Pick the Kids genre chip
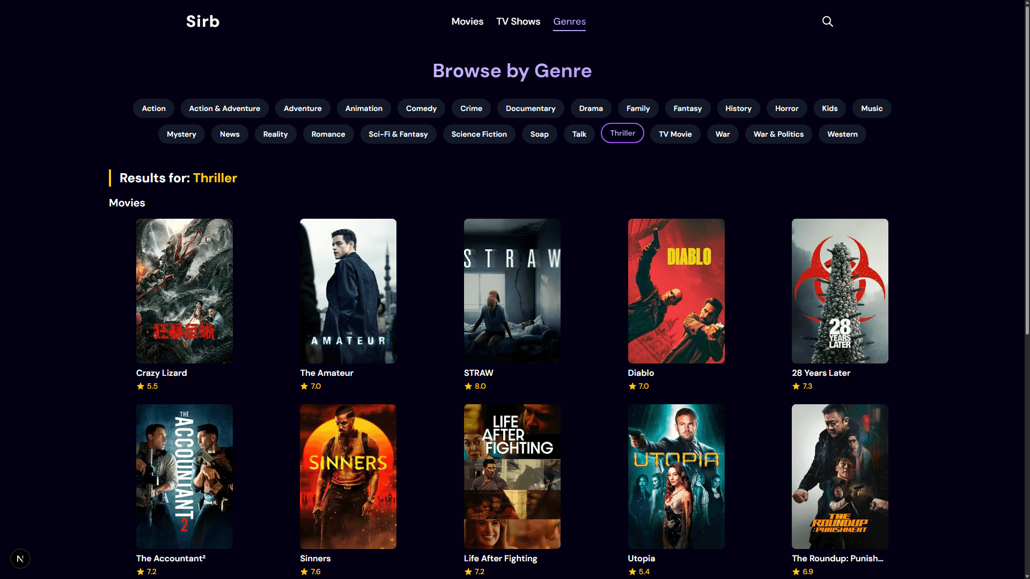The height and width of the screenshot is (579, 1030). (x=830, y=108)
